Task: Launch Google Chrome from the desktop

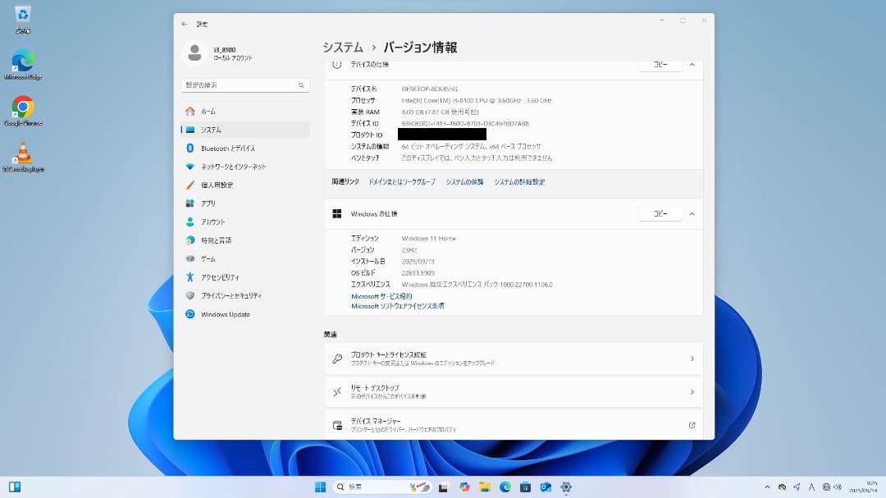Action: [22, 104]
